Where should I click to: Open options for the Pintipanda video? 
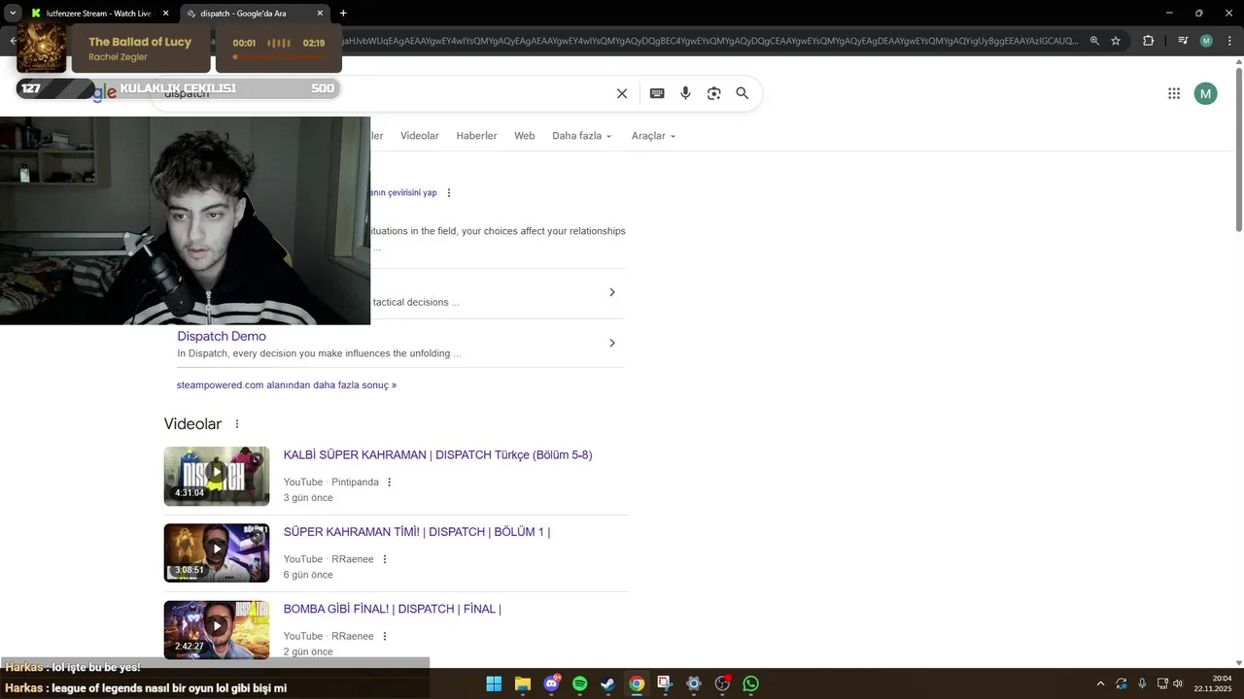390,483
